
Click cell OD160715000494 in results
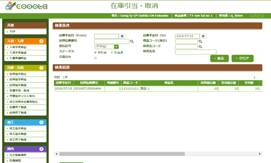[89, 89]
